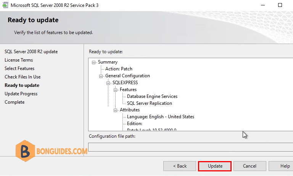Select SQL Server Replication tree item
The image size is (293, 176).
point(150,103)
